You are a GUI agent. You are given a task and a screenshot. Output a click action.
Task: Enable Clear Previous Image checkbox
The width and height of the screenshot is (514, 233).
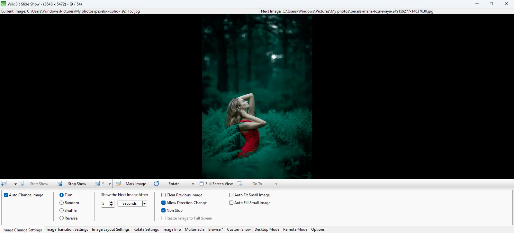point(164,195)
